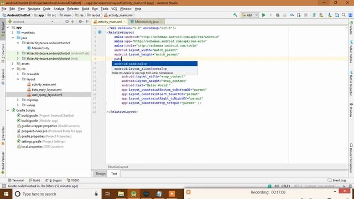Viewport: 354px width, 199px height.
Task: Expand the mipmap folder
Action: coord(18,100)
